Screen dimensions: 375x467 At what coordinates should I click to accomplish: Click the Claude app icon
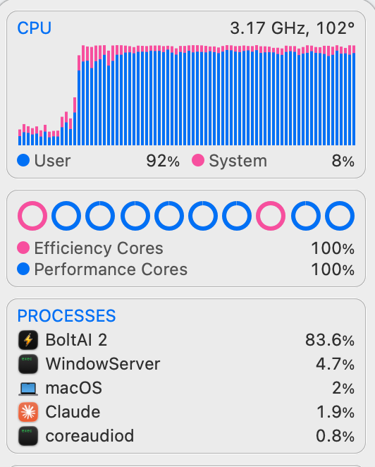[28, 412]
